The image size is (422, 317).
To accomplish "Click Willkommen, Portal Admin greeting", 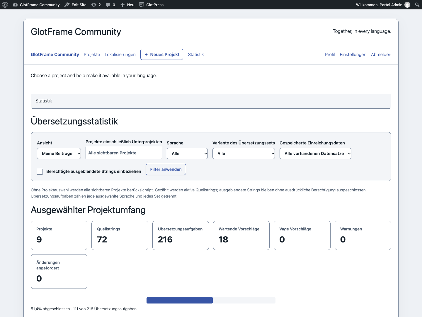I will pos(379,5).
